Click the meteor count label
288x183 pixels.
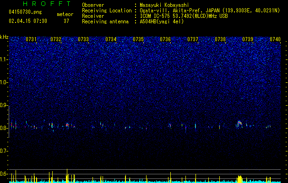point(65,14)
